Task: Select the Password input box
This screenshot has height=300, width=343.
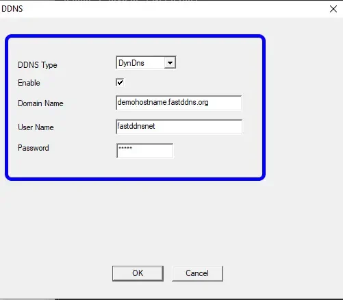Action: [x=144, y=151]
